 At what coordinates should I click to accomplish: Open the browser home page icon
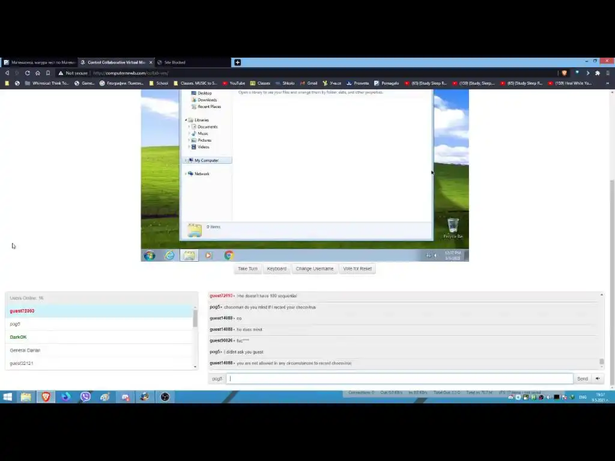pos(38,73)
